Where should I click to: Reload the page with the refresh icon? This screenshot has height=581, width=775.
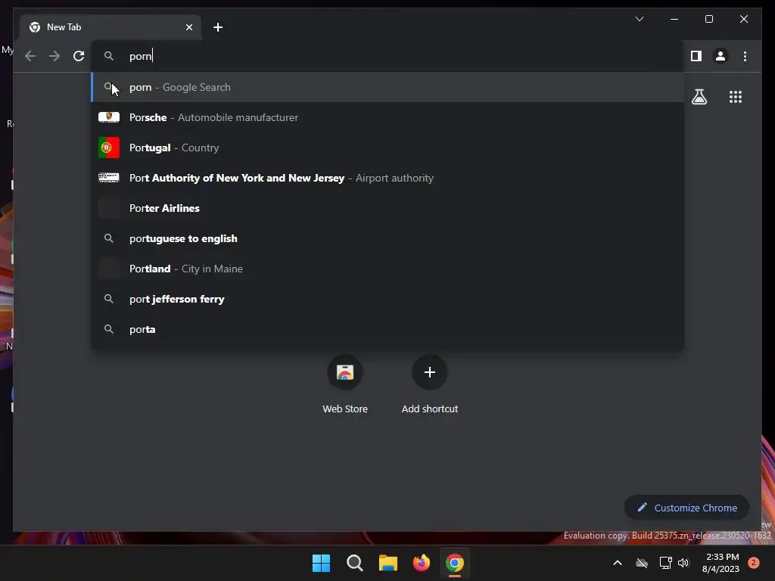[79, 56]
